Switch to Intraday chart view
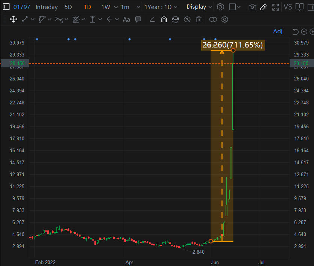The width and height of the screenshot is (314, 266). [47, 7]
